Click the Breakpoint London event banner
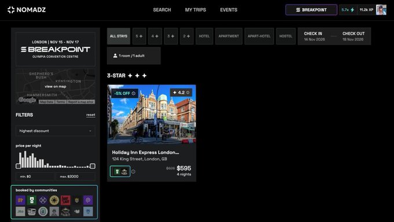Screen dimensions: 394x222 click(56, 49)
